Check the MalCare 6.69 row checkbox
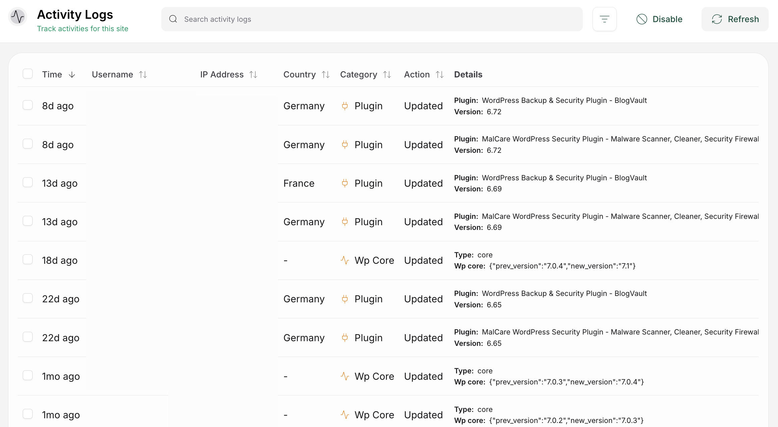The width and height of the screenshot is (778, 427). tap(27, 221)
